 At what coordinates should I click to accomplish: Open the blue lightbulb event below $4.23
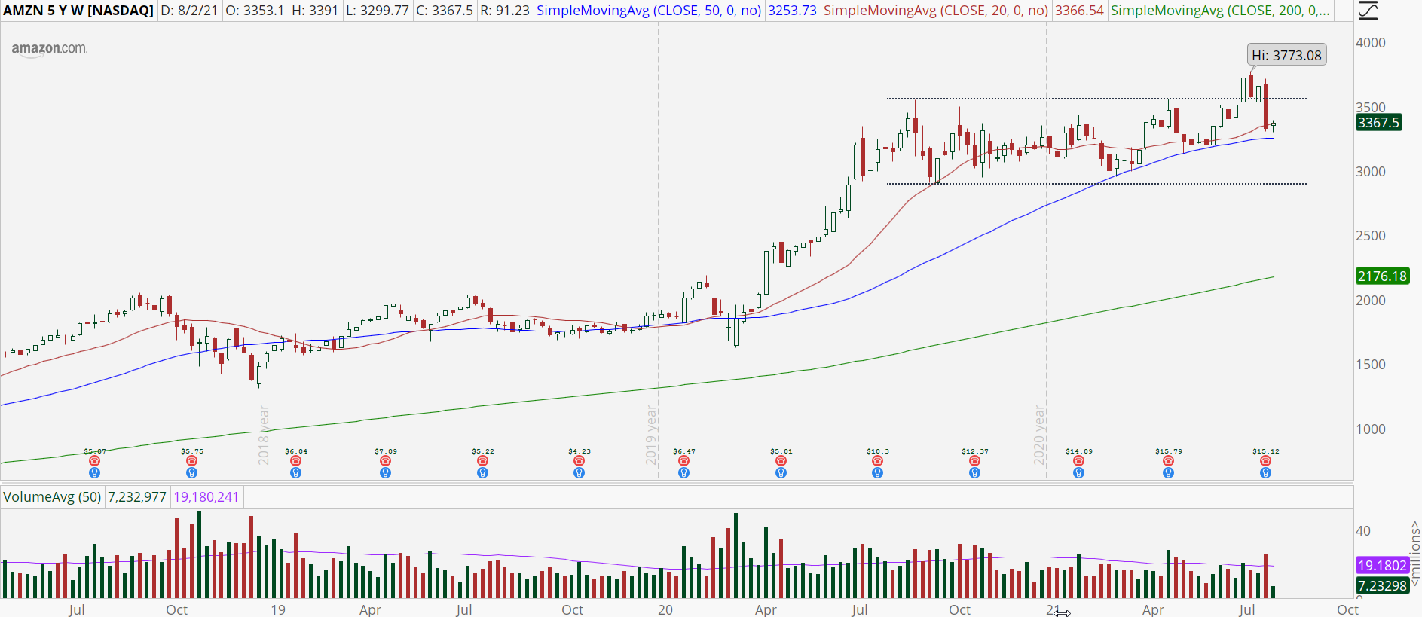pyautogui.click(x=580, y=473)
